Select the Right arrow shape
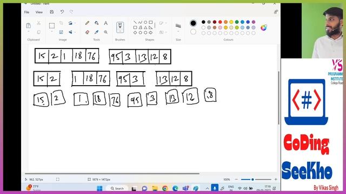 (x=151, y=32)
